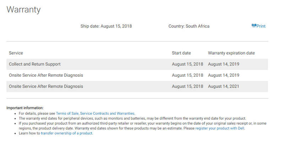Click the Ship date August 15, 2018 text
This screenshot has height=141, width=284.
(106, 26)
